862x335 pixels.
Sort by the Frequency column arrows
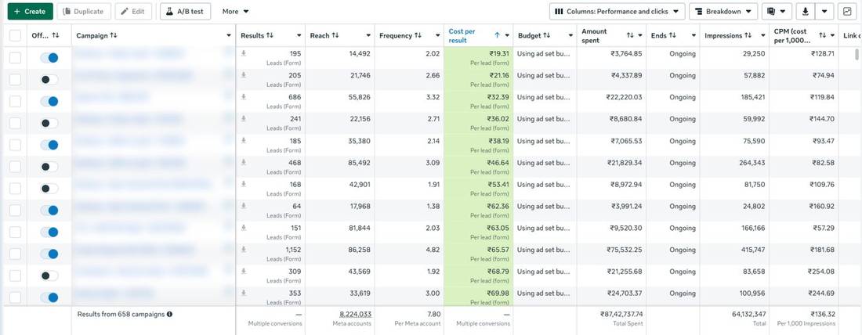[418, 35]
